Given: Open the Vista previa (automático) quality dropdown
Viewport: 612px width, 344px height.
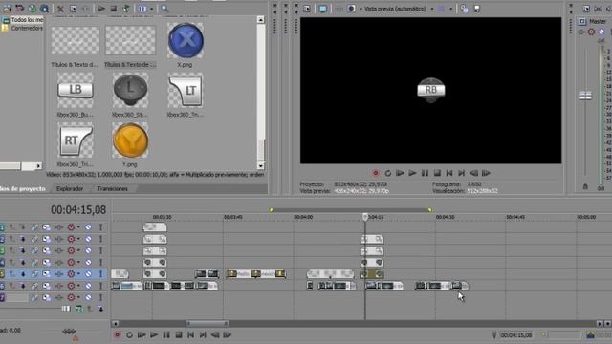Looking at the screenshot, I should click(432, 9).
